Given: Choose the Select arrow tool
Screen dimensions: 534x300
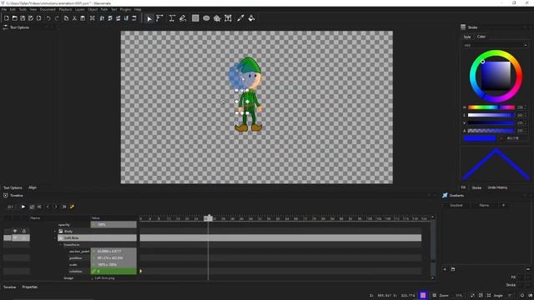Looking at the screenshot, I should coord(149,18).
